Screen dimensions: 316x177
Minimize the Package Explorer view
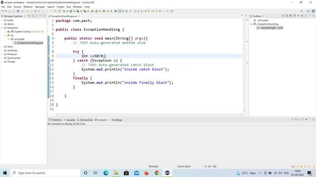pyautogui.click(x=40, y=16)
